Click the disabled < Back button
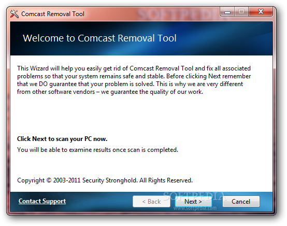The width and height of the screenshot is (287, 226). point(151,202)
